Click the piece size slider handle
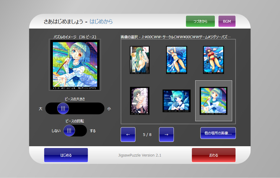 [x=63, y=108]
